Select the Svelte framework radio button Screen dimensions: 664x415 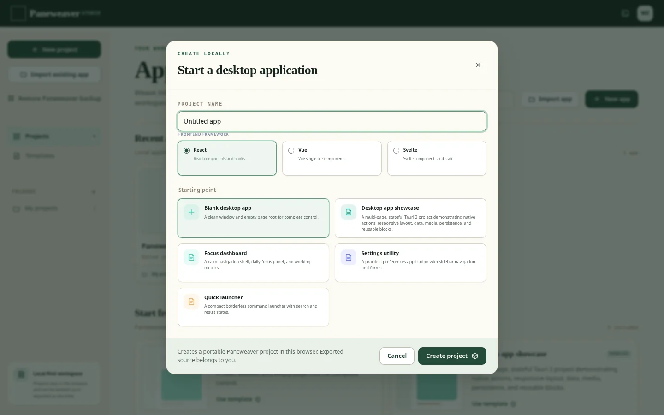click(x=397, y=150)
